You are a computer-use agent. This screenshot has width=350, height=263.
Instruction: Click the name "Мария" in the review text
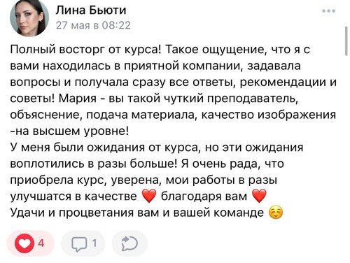(78, 99)
